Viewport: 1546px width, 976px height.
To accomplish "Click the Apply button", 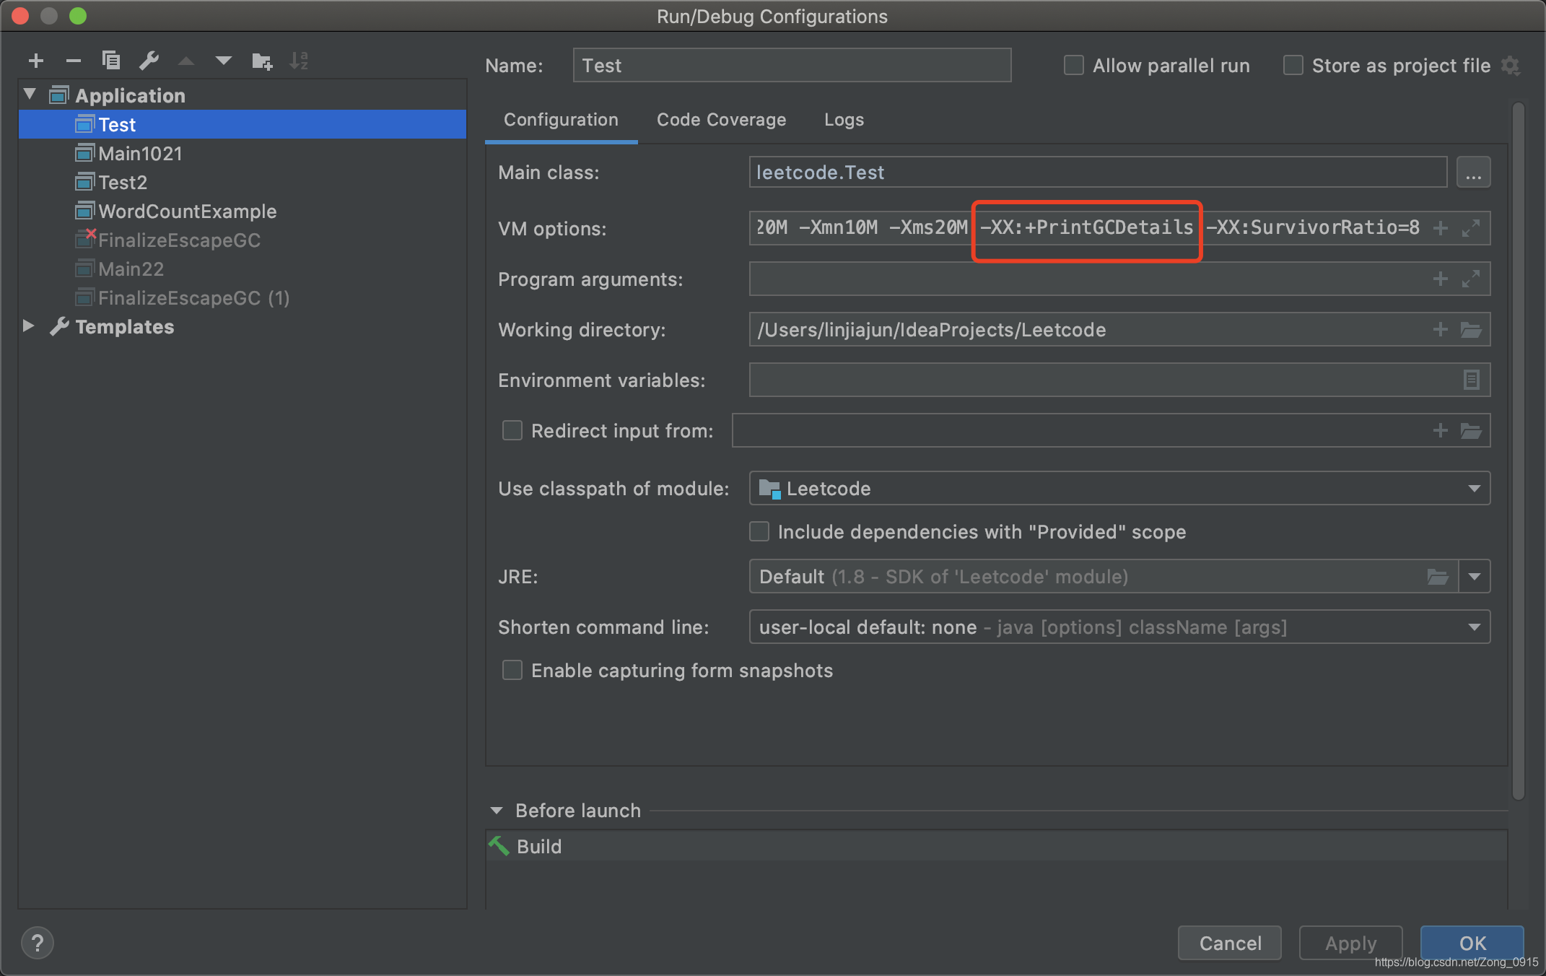I will [1350, 943].
